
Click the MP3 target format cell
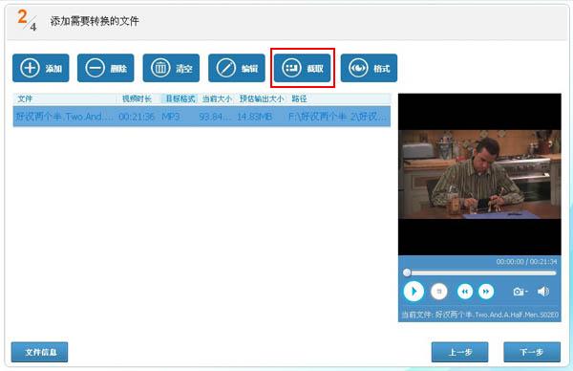point(171,117)
